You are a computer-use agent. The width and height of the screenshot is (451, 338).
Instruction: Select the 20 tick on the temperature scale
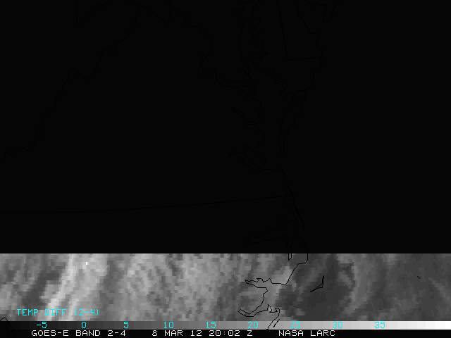[252, 325]
